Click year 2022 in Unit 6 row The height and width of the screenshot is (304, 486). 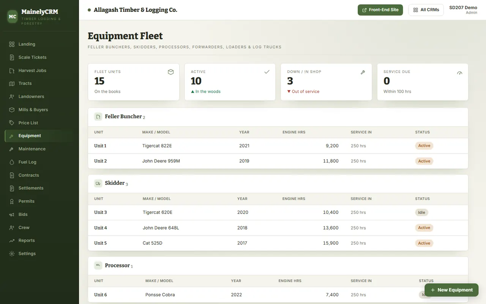236,295
